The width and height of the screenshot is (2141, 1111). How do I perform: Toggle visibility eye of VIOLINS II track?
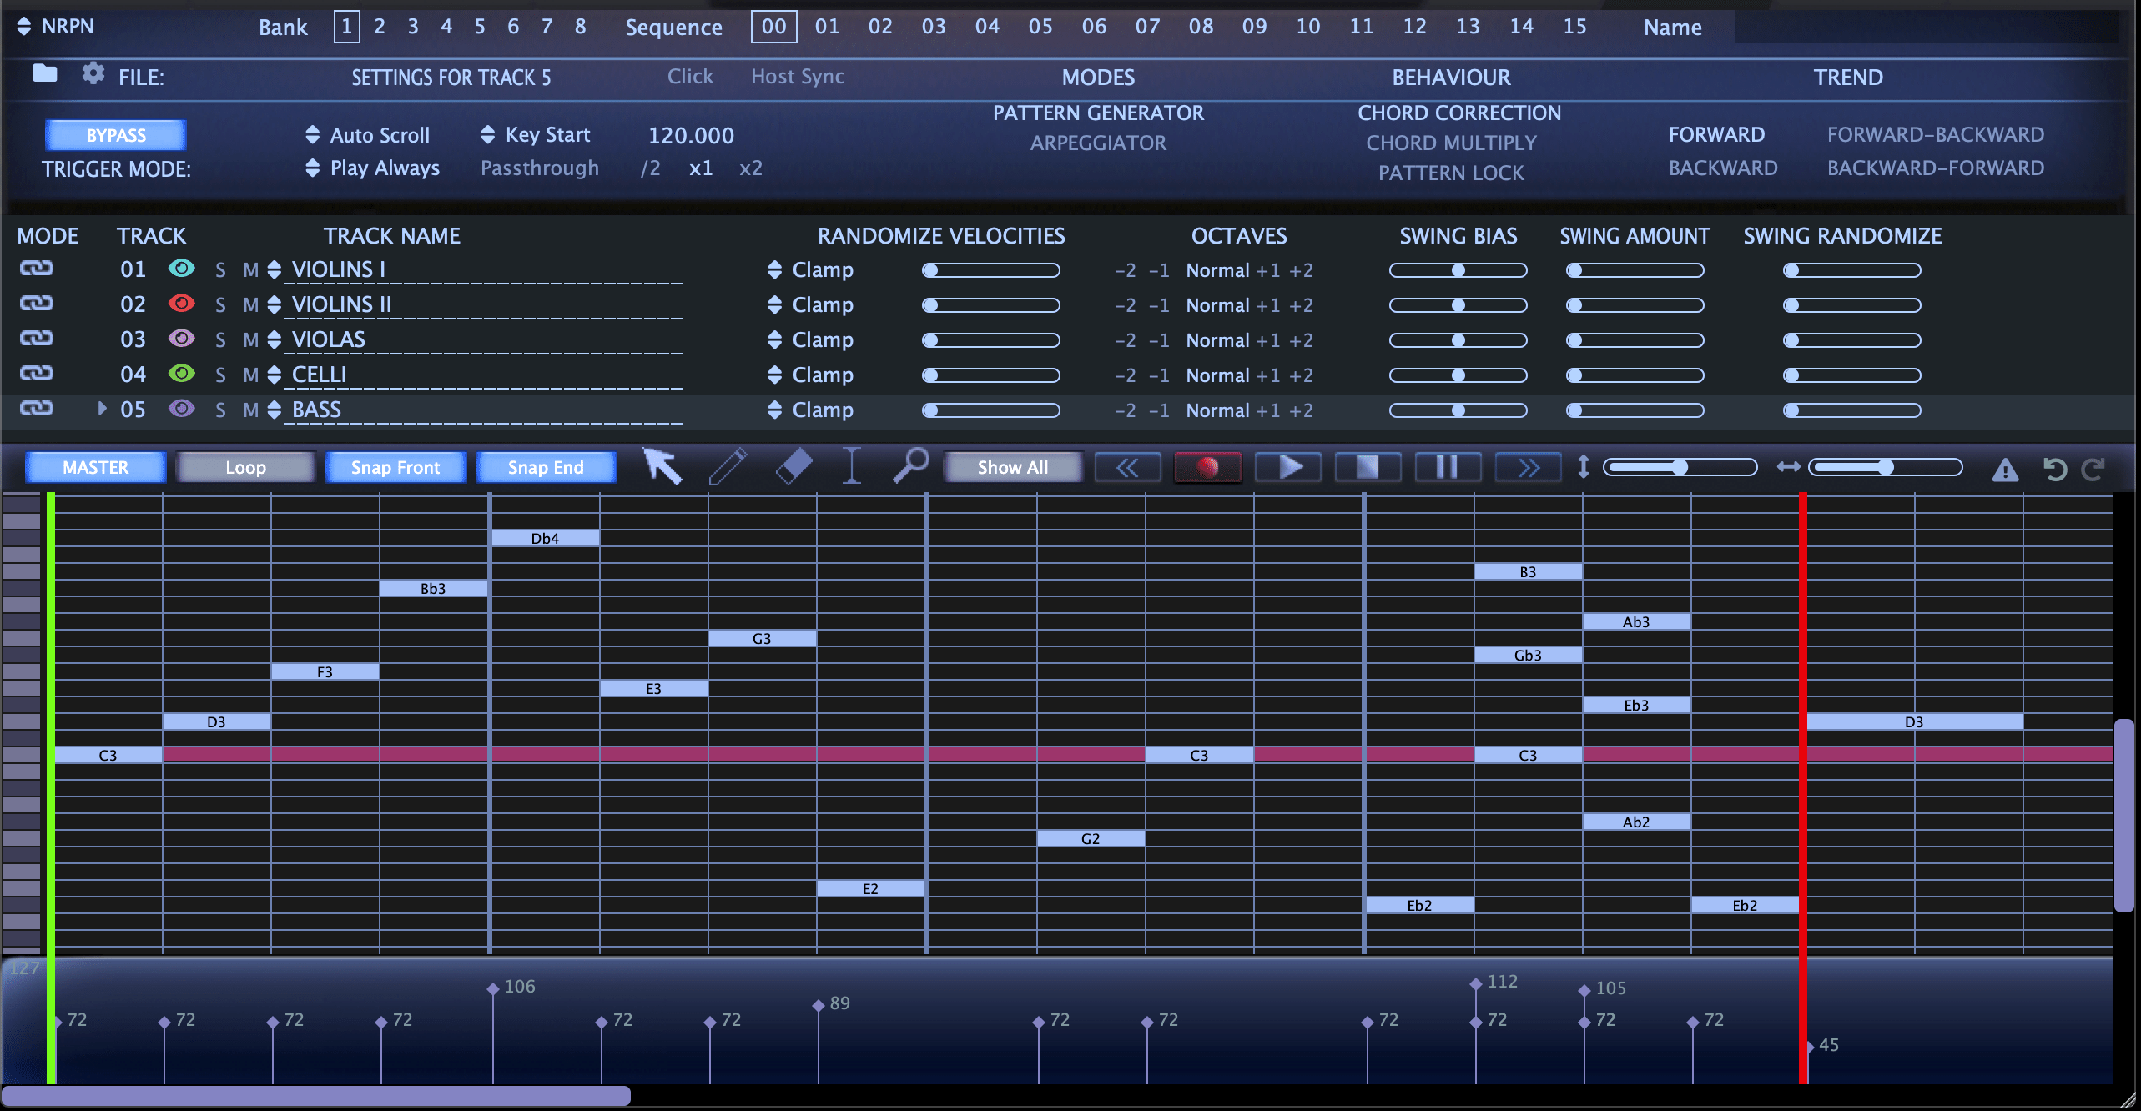point(181,304)
